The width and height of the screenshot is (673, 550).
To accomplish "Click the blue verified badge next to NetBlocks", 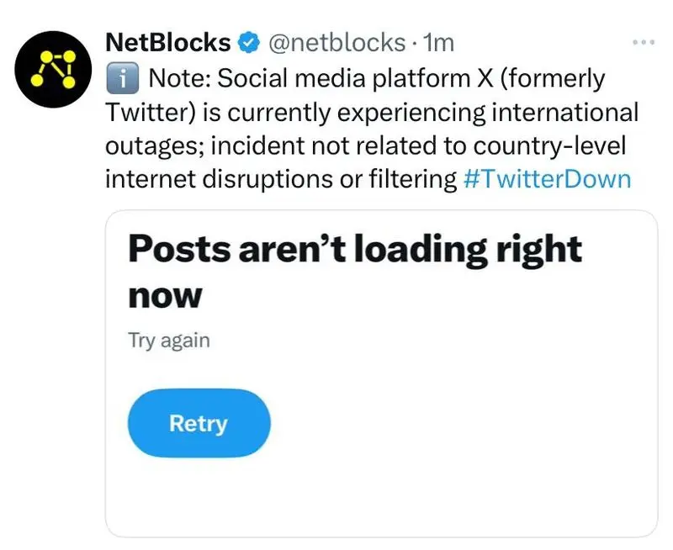I will (x=249, y=43).
